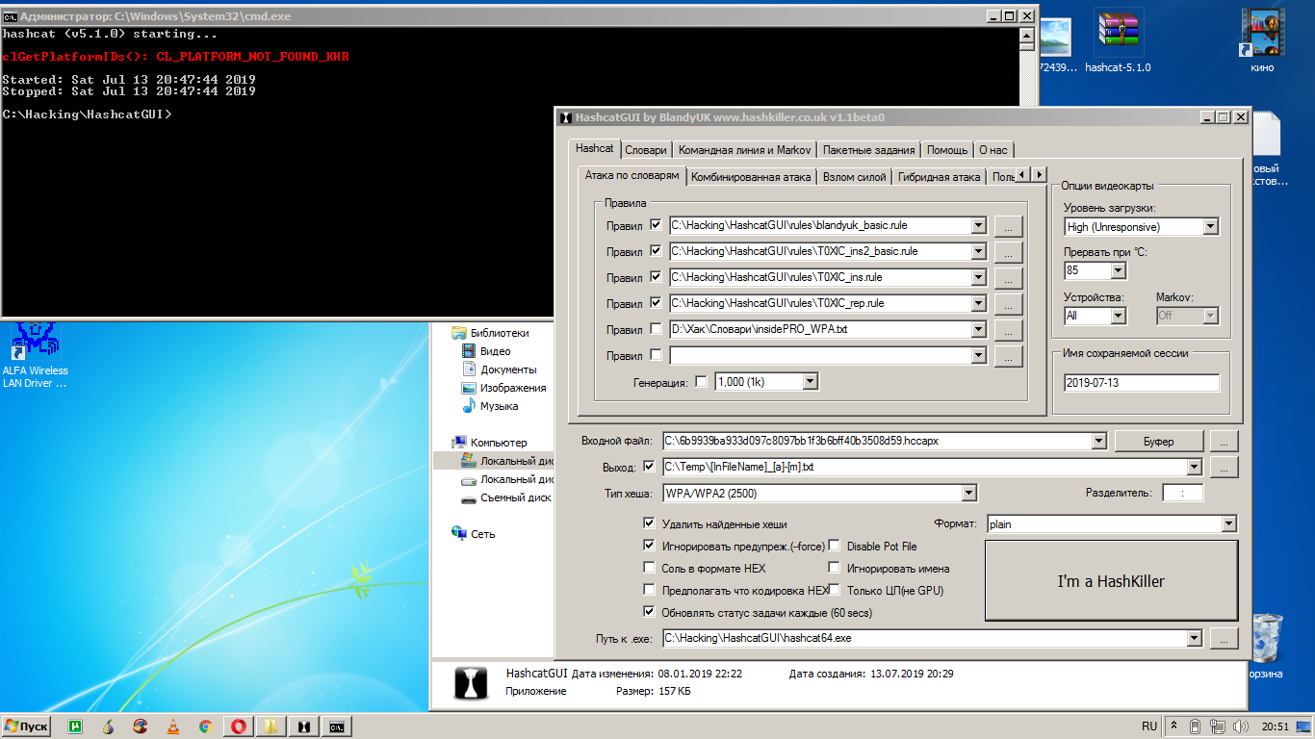Click the session name field '2019-07-13'
This screenshot has height=739, width=1315.
(1141, 383)
